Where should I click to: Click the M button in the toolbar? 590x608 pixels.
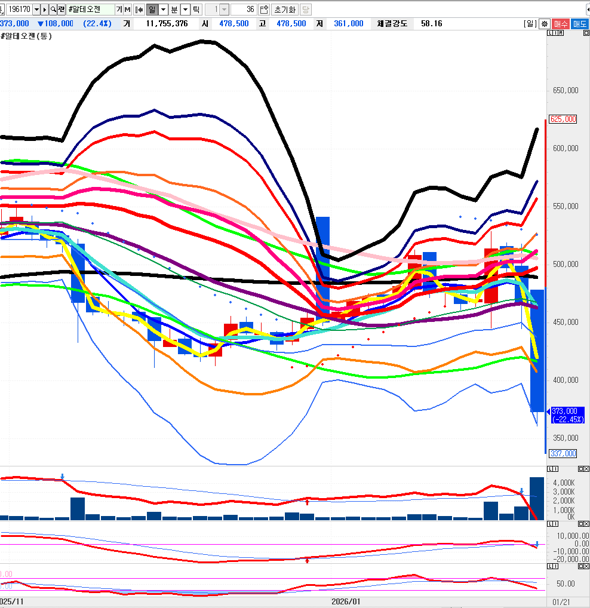127,10
